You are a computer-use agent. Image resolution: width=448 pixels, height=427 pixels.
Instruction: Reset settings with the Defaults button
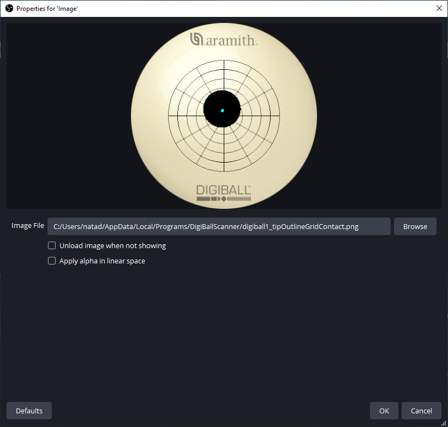29,411
